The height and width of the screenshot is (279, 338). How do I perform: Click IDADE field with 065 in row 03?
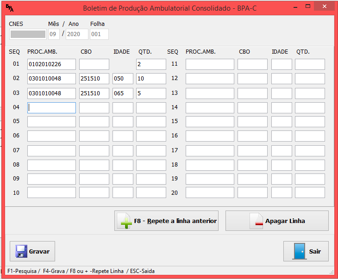123,93
